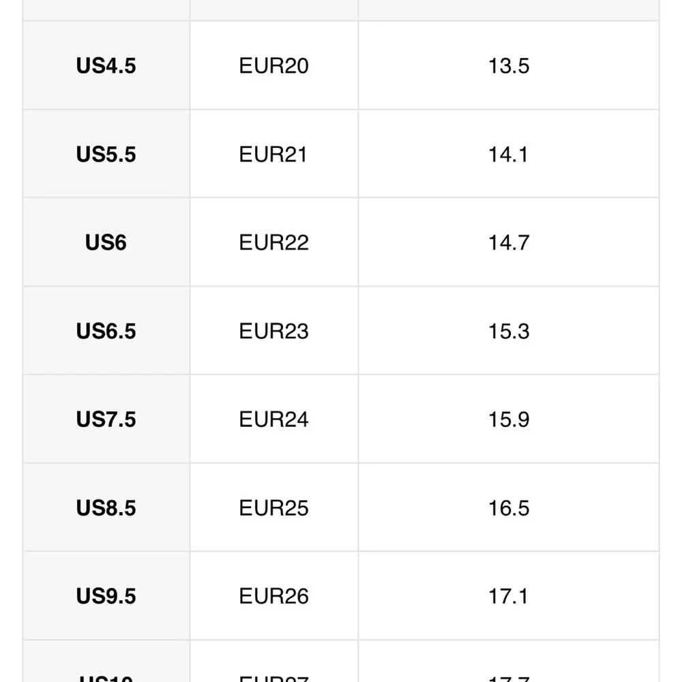
Task: Click the US6 size cell
Action: [x=106, y=243]
